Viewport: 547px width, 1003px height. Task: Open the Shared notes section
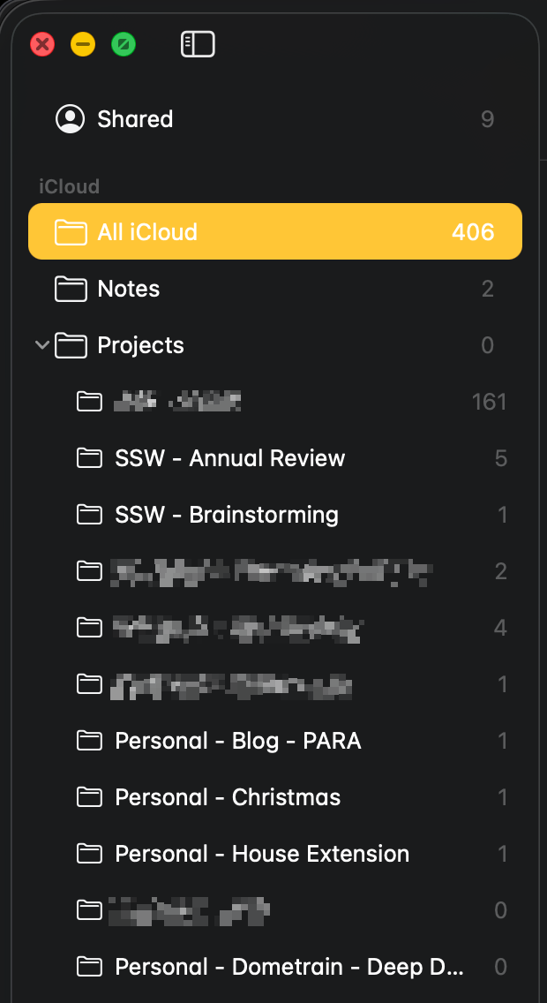click(x=135, y=119)
